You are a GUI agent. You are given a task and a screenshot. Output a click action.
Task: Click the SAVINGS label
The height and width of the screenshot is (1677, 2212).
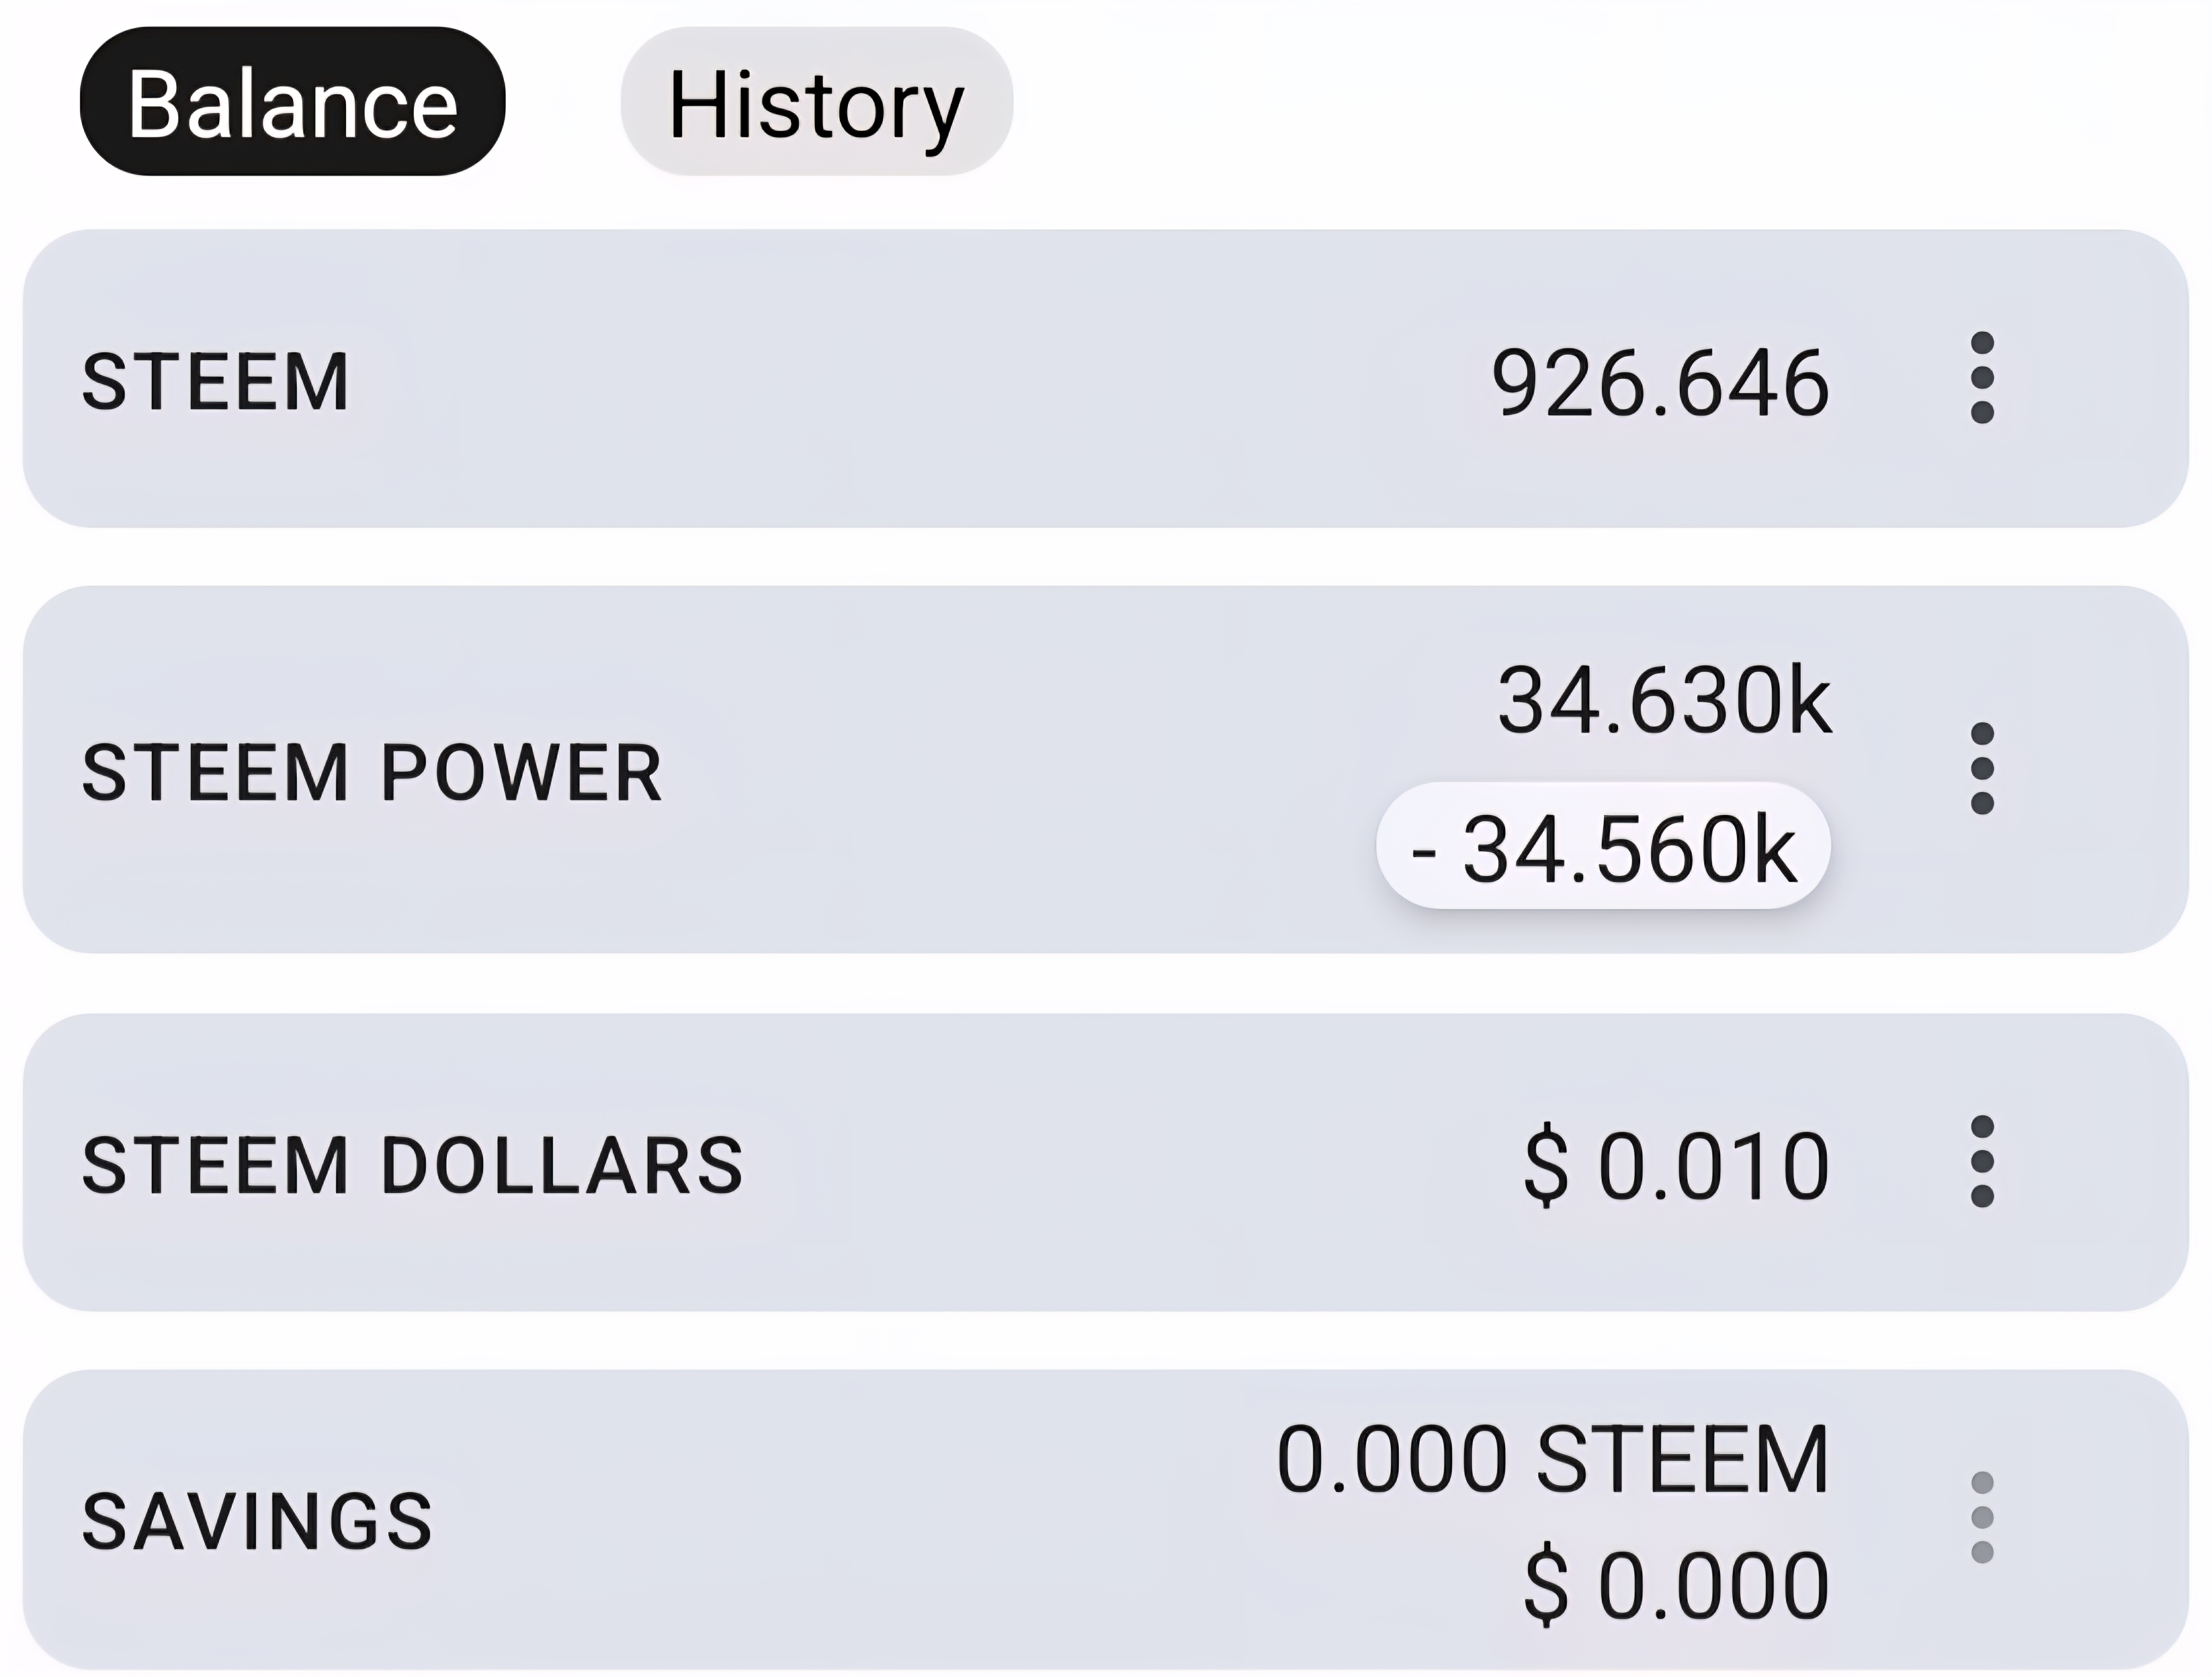click(257, 1522)
